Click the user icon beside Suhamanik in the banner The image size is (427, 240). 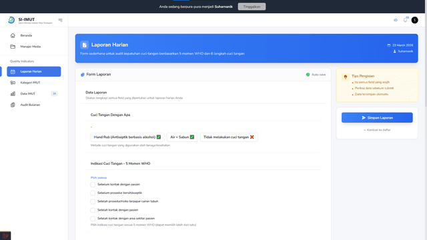pos(394,51)
